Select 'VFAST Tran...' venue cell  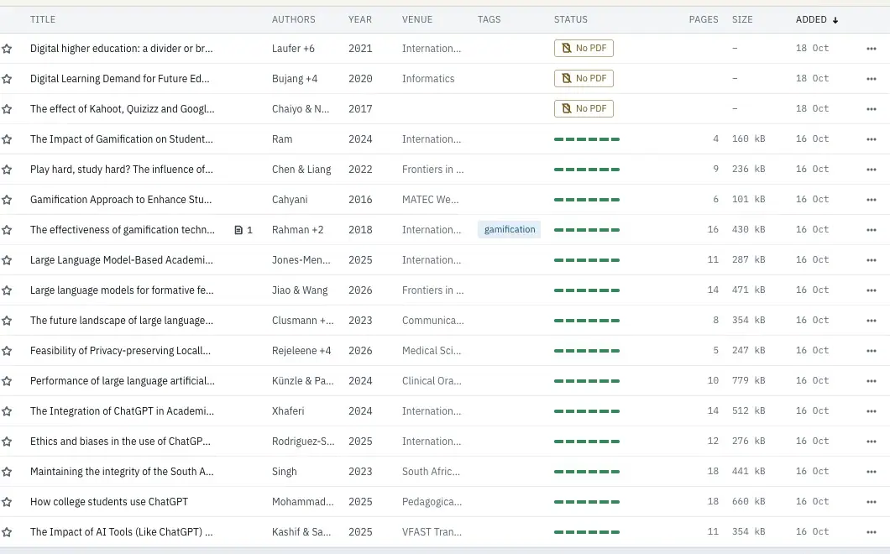pos(432,532)
